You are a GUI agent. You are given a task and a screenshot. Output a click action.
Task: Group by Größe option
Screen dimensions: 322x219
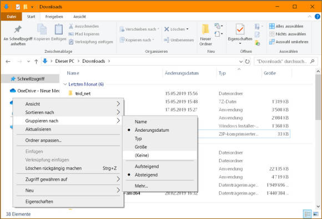[x=160, y=147]
